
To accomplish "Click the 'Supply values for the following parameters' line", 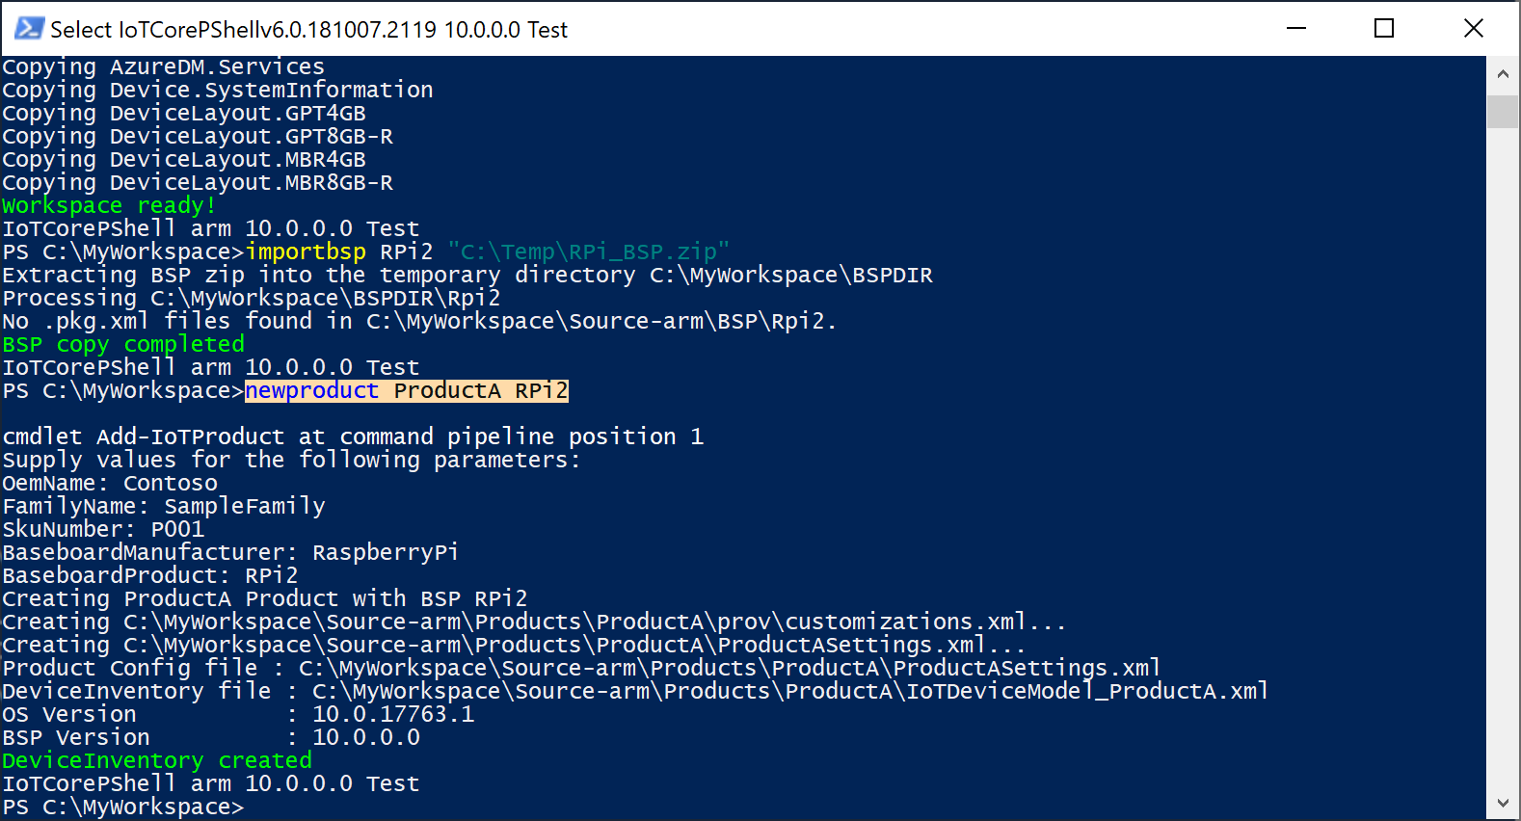I will pos(291,460).
